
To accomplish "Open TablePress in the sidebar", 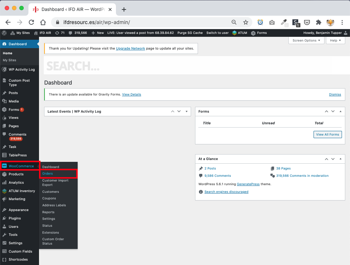I will tap(19, 155).
